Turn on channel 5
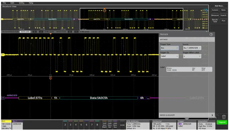 [81, 125]
